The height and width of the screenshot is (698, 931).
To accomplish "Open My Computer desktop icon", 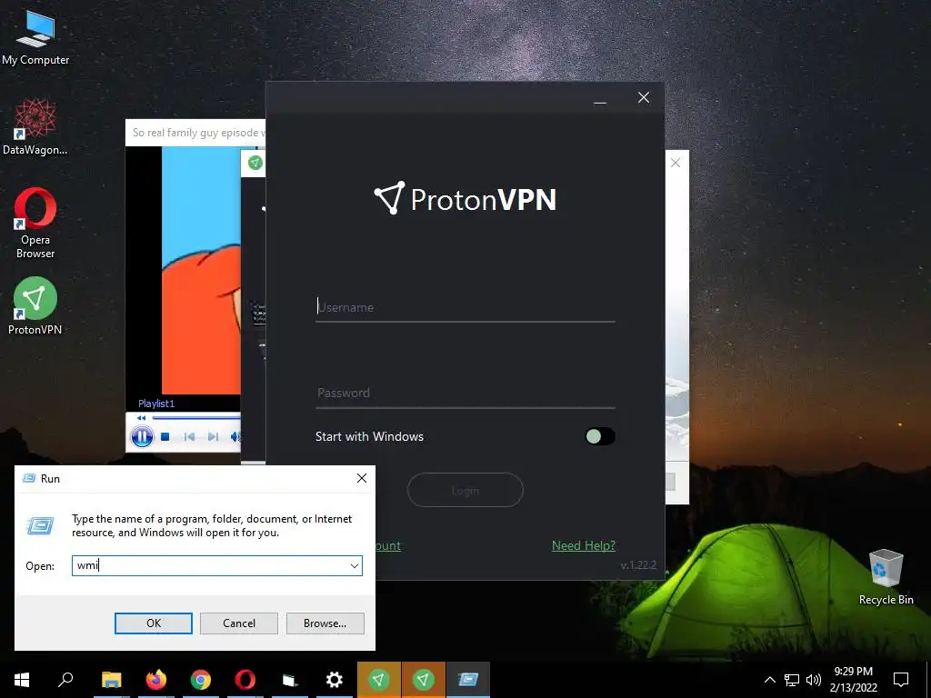I will coord(35,37).
